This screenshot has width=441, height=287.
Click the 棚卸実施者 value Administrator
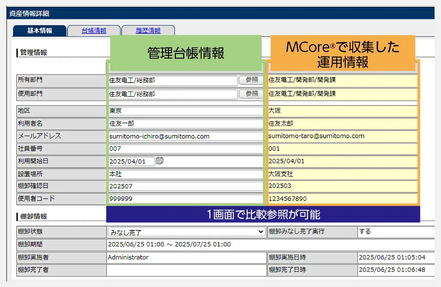pyautogui.click(x=128, y=257)
